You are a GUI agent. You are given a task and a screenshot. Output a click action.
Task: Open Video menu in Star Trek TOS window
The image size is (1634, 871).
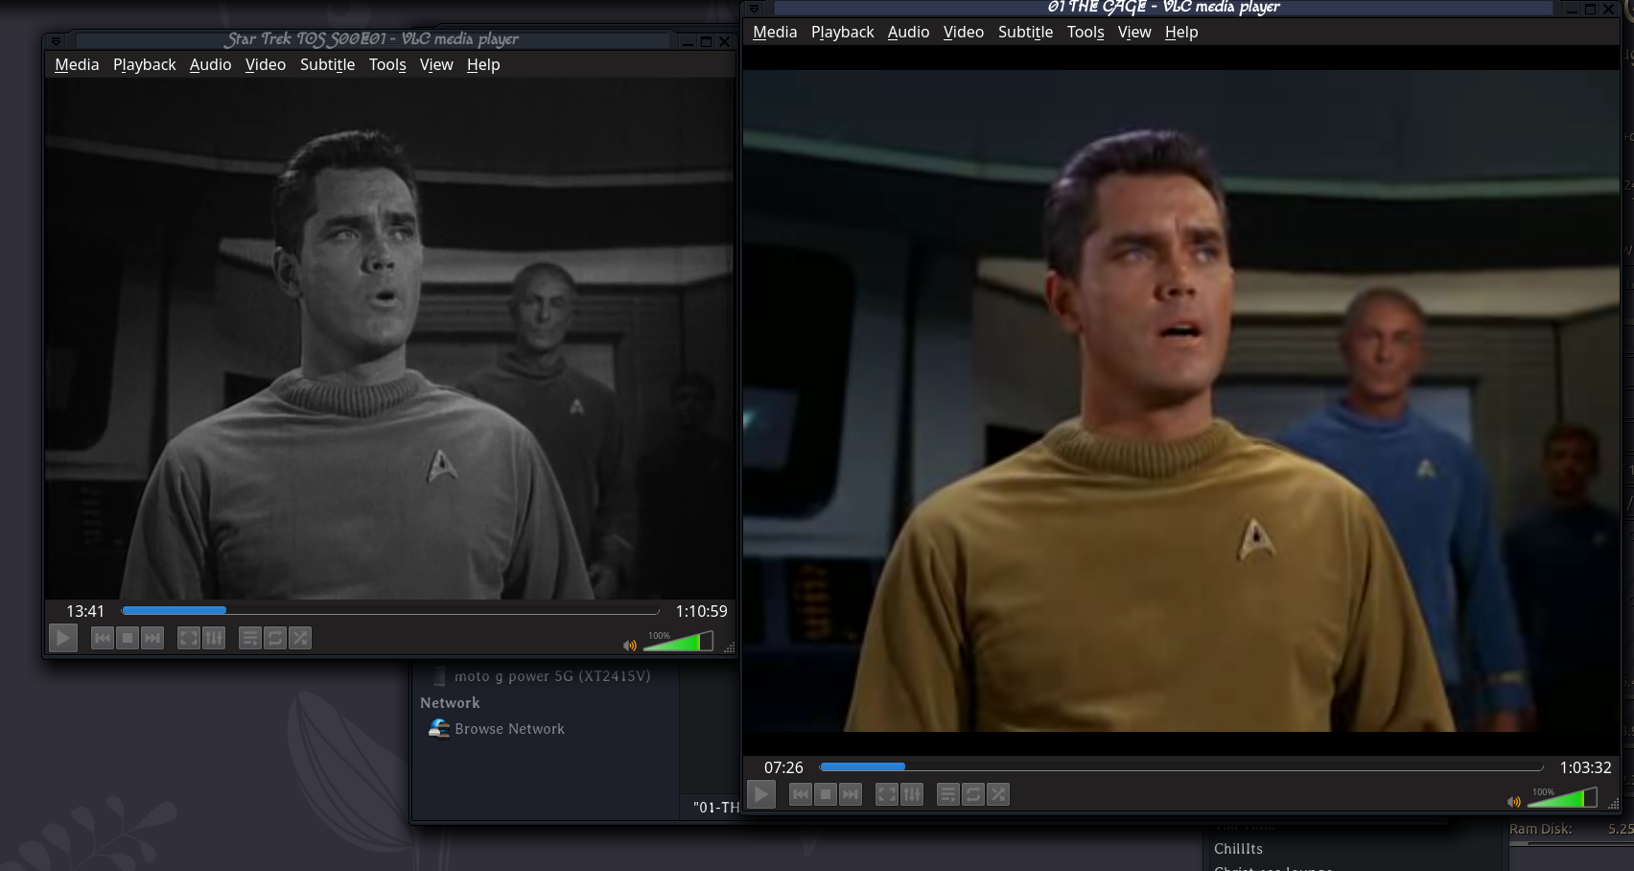tap(266, 64)
